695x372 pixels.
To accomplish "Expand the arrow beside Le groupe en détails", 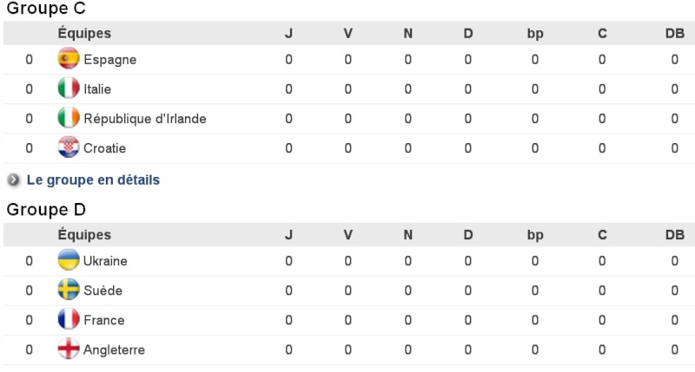I will click(x=14, y=180).
